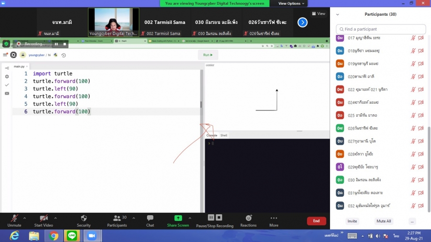Image resolution: width=431 pixels, height=242 pixels.
Task: Click the Start Video camera icon
Action: (44, 218)
